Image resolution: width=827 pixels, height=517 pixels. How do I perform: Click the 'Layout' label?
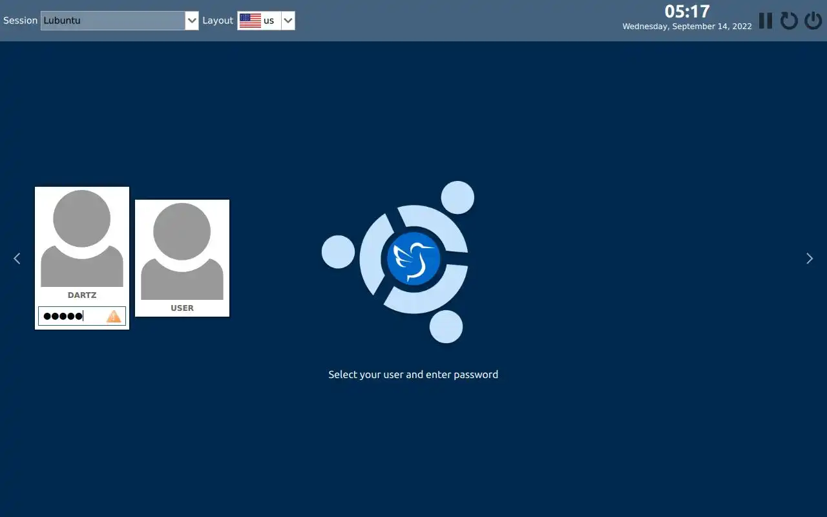tap(218, 21)
